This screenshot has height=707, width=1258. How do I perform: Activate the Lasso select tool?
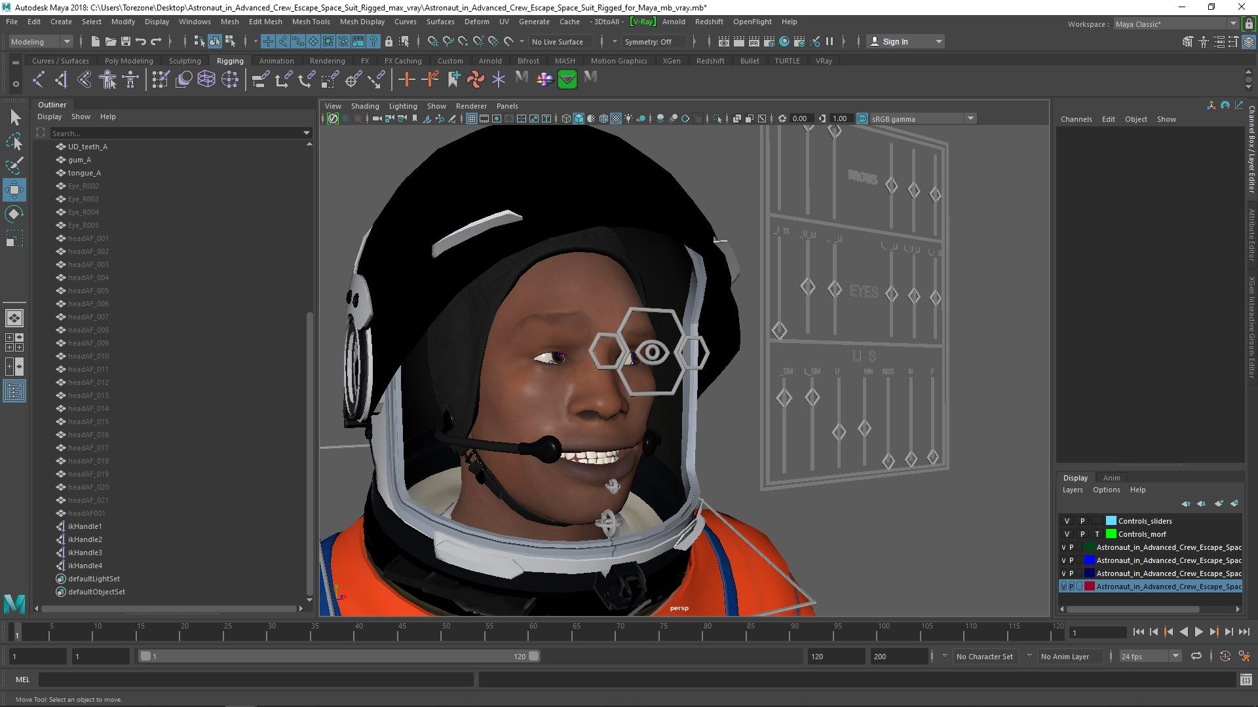point(14,141)
